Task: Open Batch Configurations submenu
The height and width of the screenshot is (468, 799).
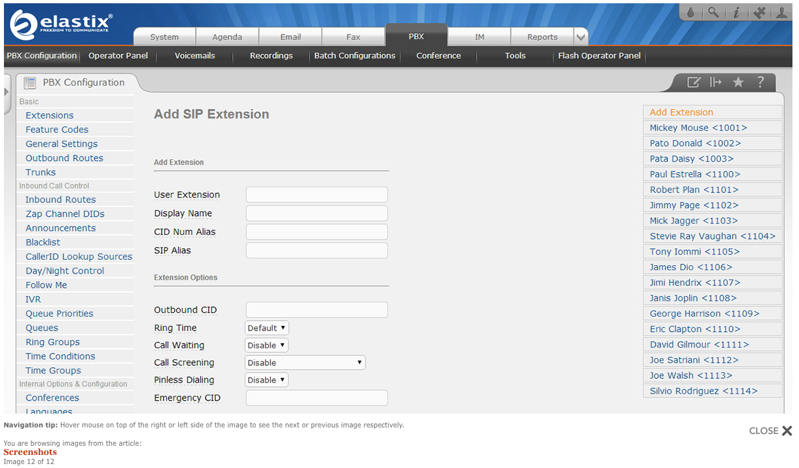Action: pyautogui.click(x=355, y=56)
